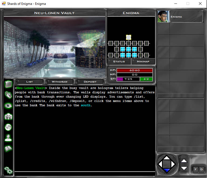Click the hand icon in sidebar
Screen dimensions: 207x178
[x=8, y=95]
